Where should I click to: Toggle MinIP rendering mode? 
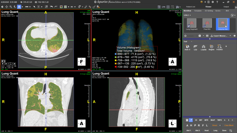(213, 120)
